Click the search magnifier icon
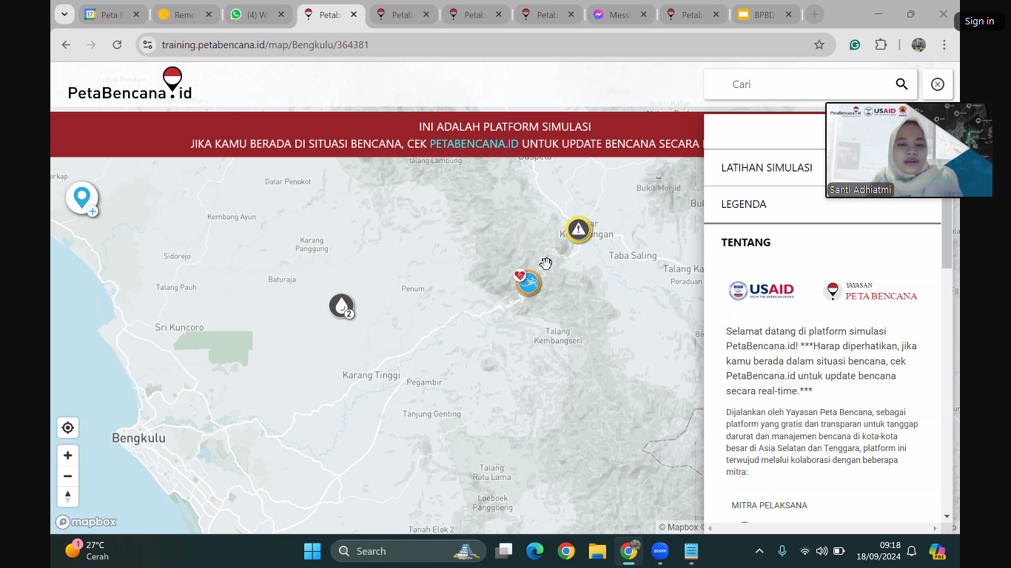This screenshot has height=568, width=1011. (901, 84)
